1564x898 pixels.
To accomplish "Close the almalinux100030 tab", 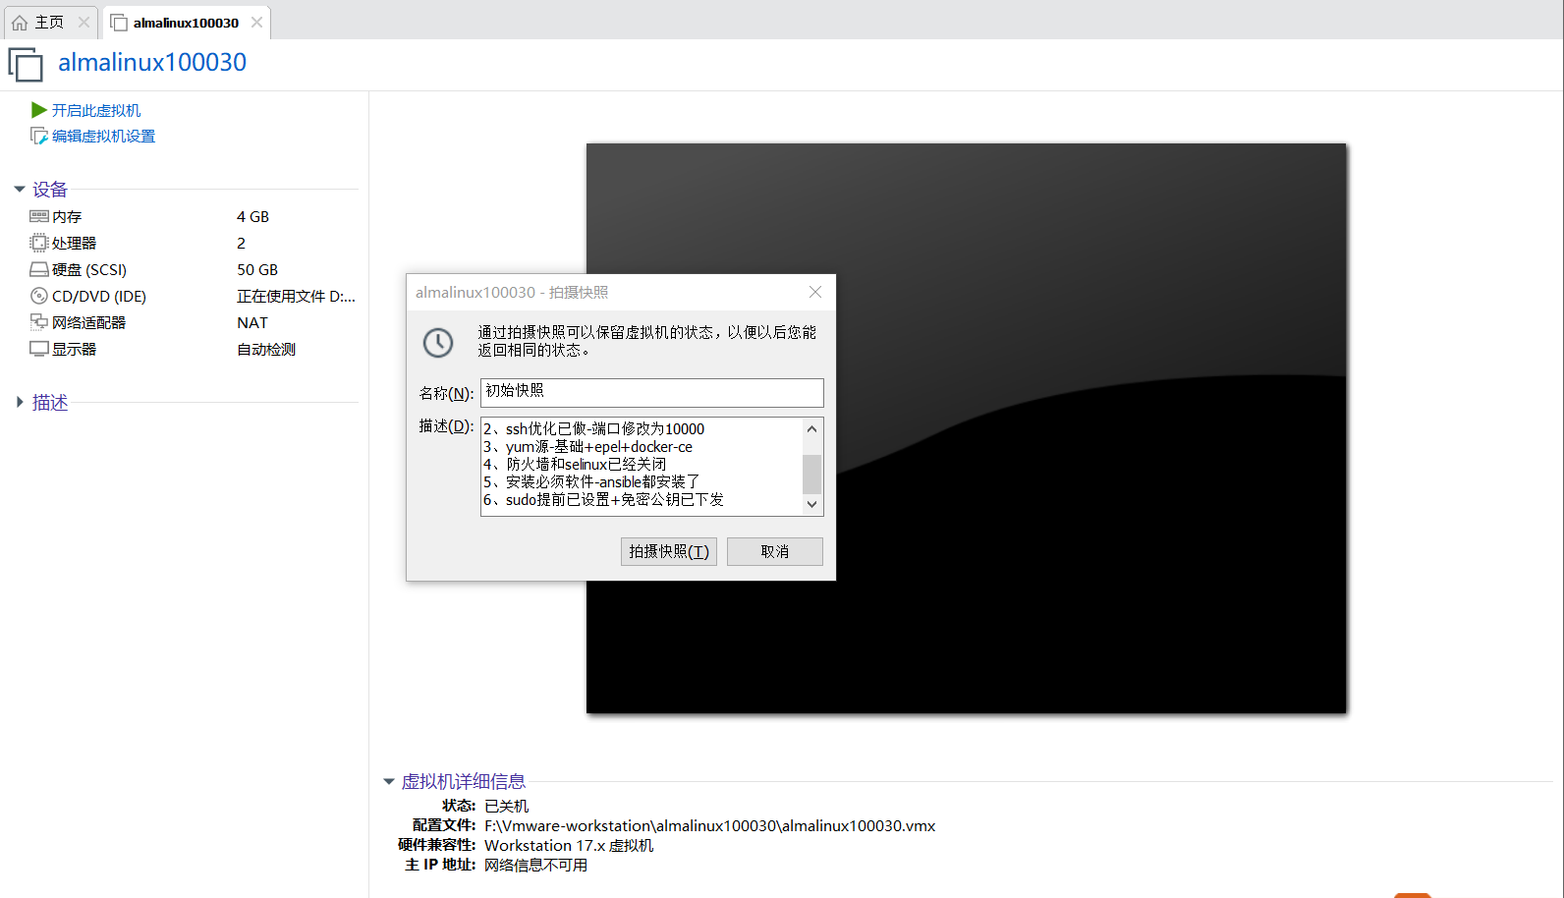I will pos(256,23).
